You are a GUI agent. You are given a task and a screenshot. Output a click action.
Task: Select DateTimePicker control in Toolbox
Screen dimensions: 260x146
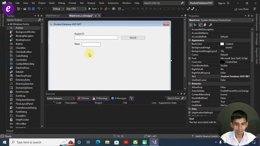click(23, 76)
